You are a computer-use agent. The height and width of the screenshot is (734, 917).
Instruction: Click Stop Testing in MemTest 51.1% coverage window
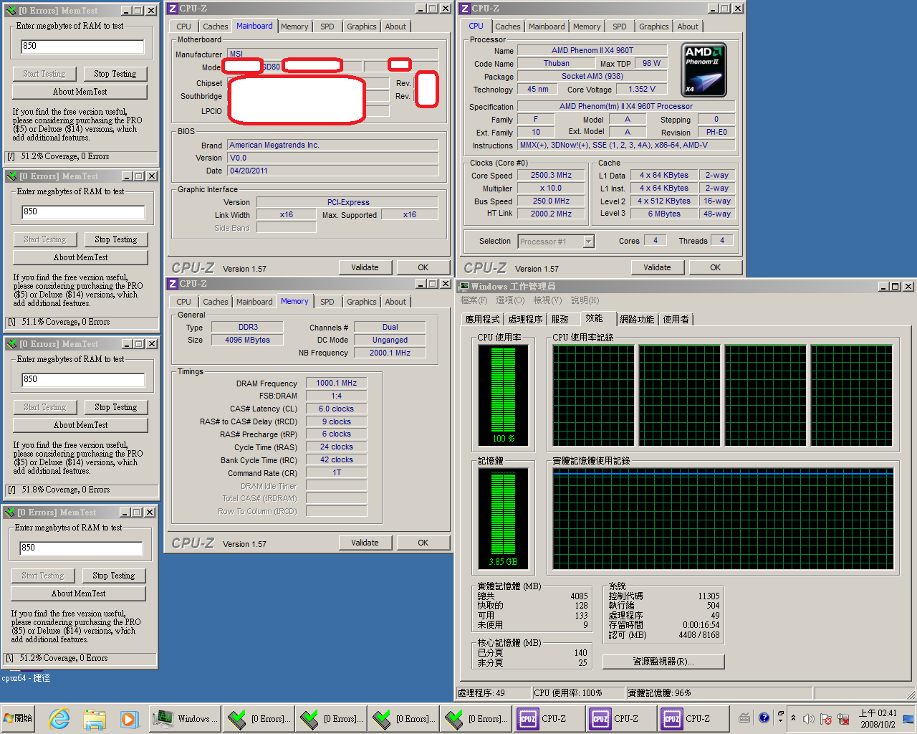click(116, 239)
